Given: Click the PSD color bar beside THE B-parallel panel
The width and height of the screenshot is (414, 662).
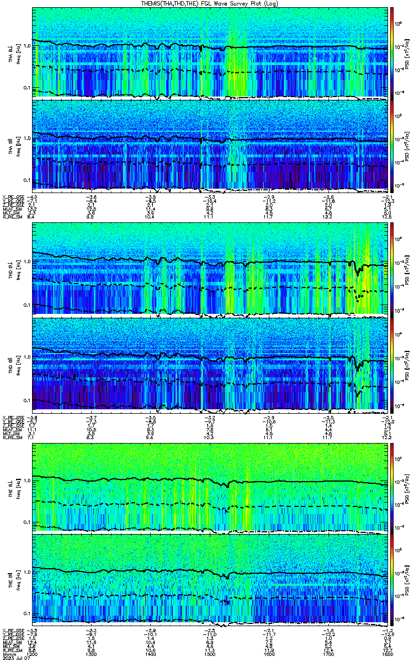Looking at the screenshot, I should [392, 580].
